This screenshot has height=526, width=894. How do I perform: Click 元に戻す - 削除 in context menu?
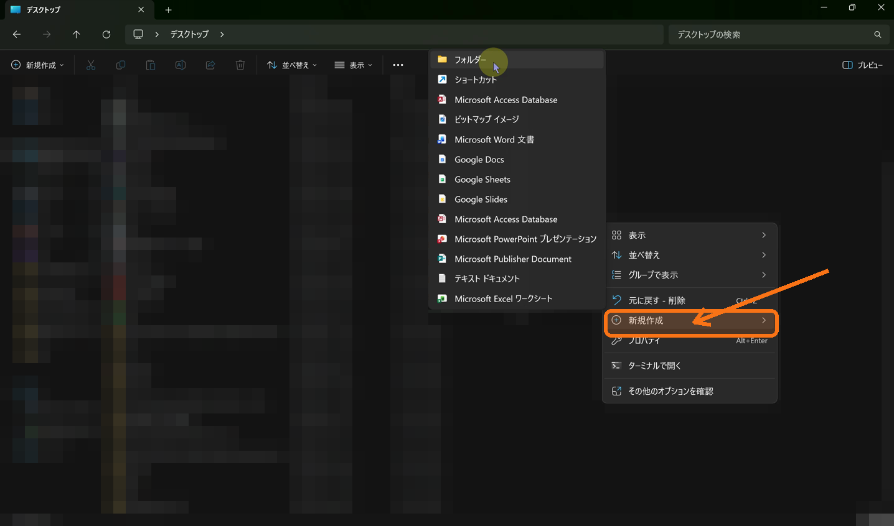coord(690,300)
